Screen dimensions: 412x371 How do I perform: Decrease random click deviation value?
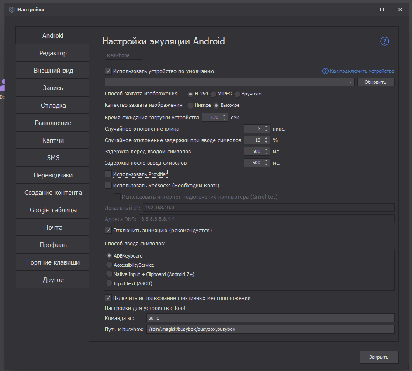266,131
